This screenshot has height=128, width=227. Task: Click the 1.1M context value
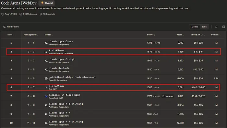(216, 78)
